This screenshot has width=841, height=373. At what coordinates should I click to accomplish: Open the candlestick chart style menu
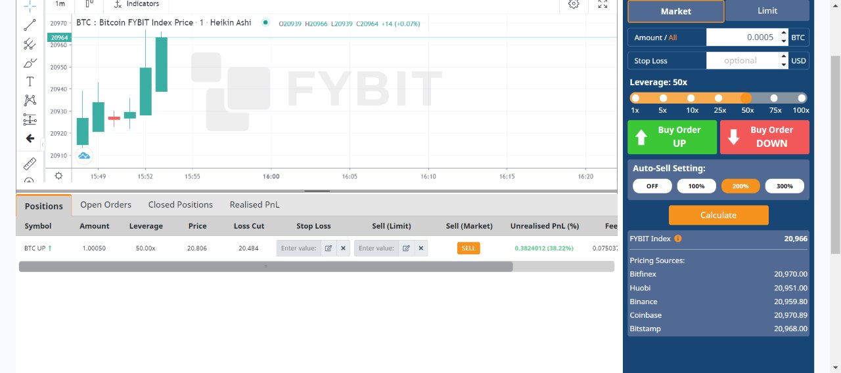(x=89, y=4)
